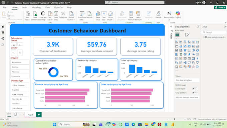Screen dimensions: 227x128
Task: Collapse the ribbon with the chevron
Action: [x=225, y=22]
